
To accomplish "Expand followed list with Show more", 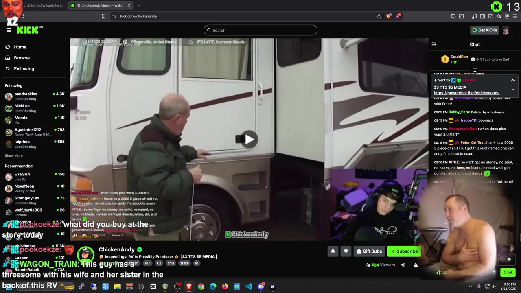I will [x=14, y=155].
